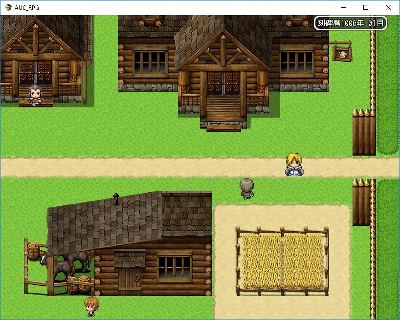Viewport: 400px width, 320px height.
Task: Click the tavern beer mug hanging sign
Action: point(342,52)
